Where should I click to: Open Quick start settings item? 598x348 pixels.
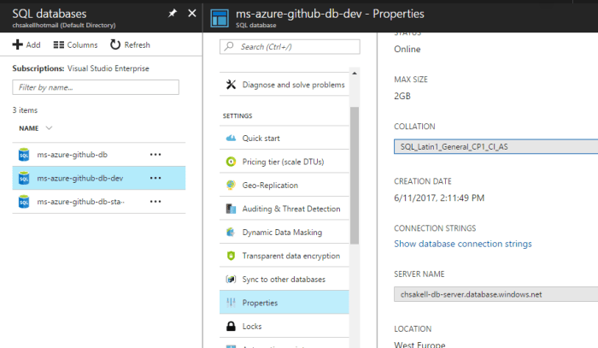tap(261, 138)
